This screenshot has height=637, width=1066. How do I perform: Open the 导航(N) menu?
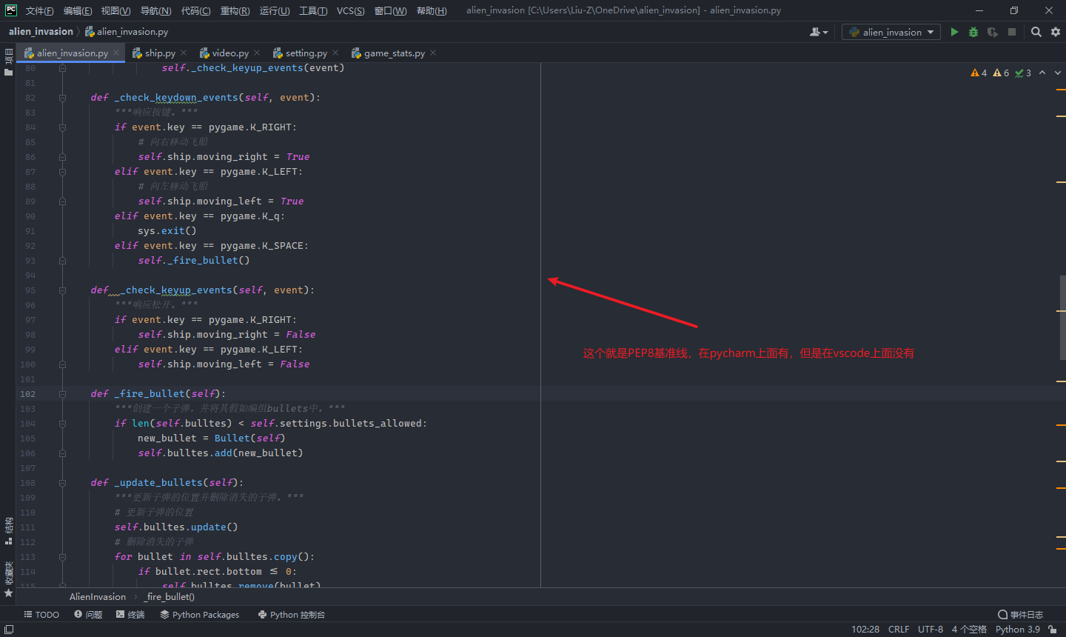click(x=155, y=10)
